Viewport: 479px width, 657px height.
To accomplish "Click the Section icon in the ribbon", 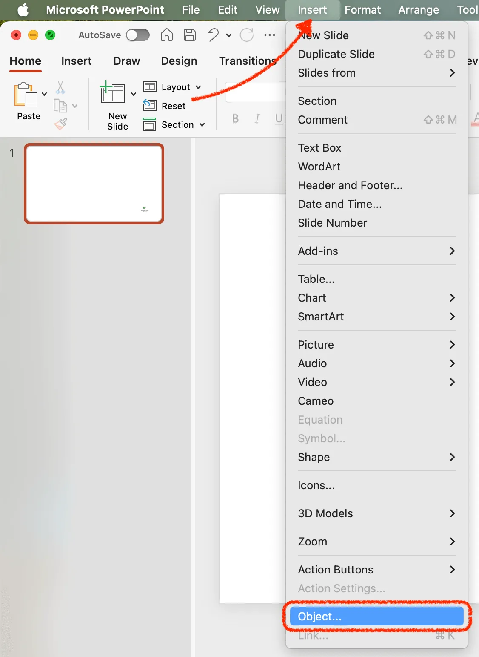I will 149,124.
